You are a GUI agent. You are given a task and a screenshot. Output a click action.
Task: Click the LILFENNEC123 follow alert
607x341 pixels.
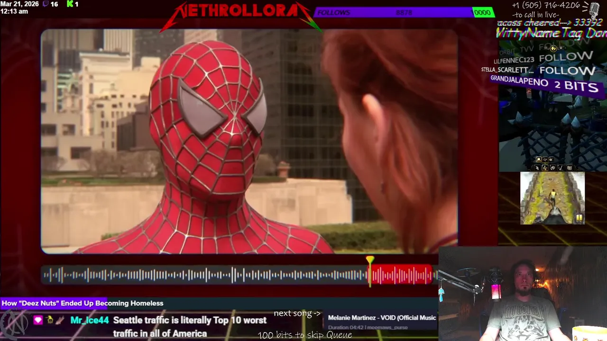click(x=543, y=59)
